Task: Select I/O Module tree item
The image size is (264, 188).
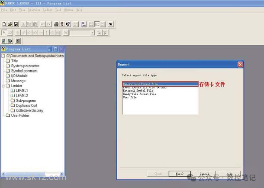Action: 19,76
